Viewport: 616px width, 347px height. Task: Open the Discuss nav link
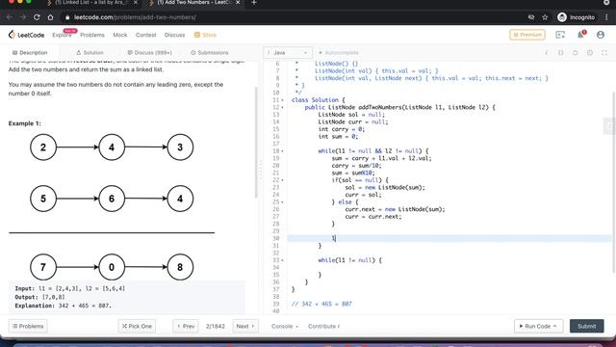174,35
